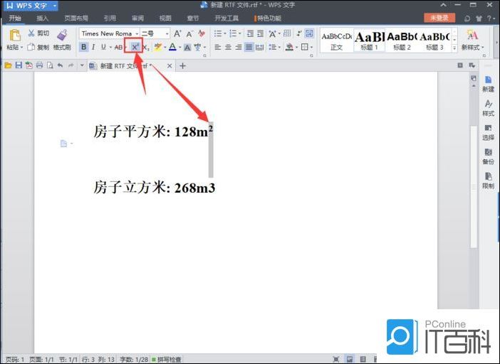Viewport: 500px width, 364px height.
Task: Decrease font size with the A- icon
Action: tap(189, 33)
